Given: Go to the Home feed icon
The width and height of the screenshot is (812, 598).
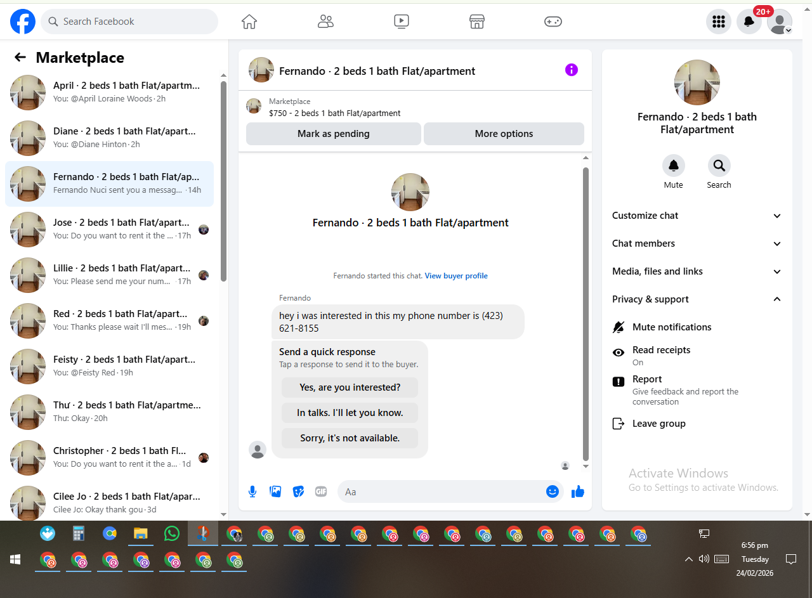Looking at the screenshot, I should 249,22.
